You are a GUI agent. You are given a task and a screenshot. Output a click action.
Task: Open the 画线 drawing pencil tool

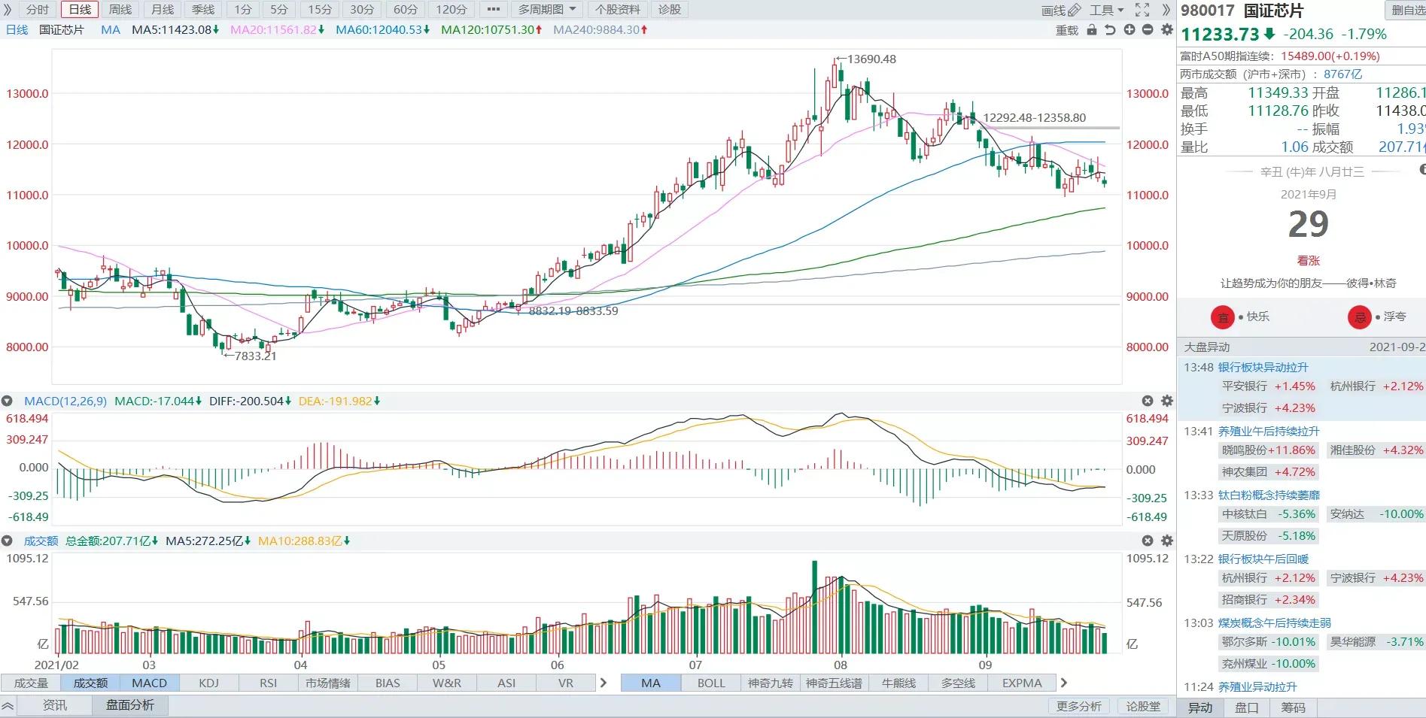pos(1061,10)
